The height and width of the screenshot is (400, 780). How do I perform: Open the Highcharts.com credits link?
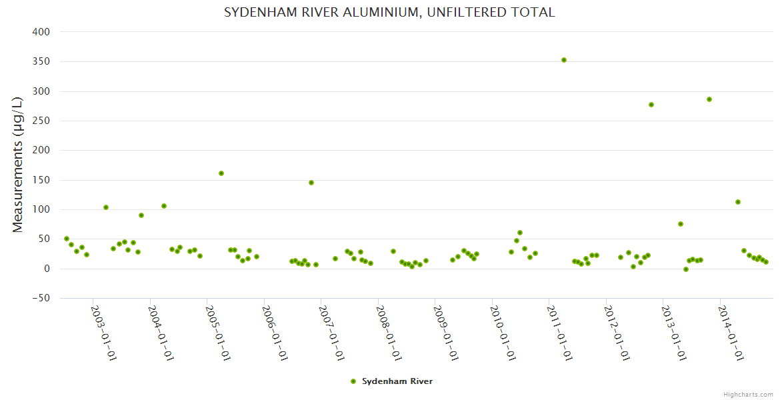coord(748,394)
